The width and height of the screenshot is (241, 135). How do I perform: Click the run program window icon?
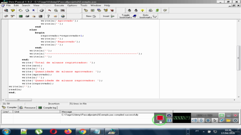pos(92,10)
